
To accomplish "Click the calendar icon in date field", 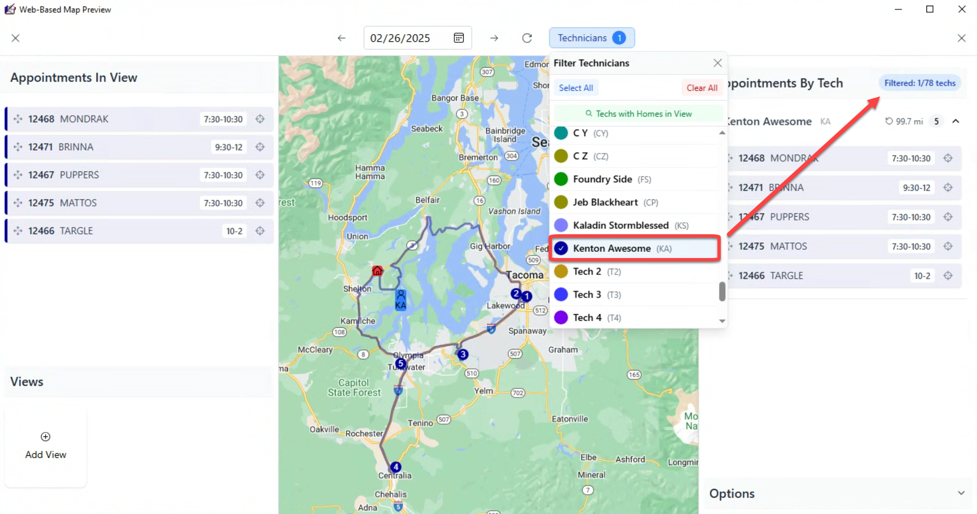I will coord(459,38).
